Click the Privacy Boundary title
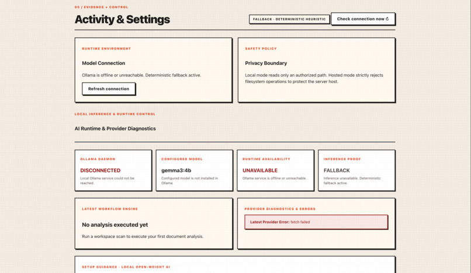Image resolution: width=471 pixels, height=273 pixels. tap(266, 63)
